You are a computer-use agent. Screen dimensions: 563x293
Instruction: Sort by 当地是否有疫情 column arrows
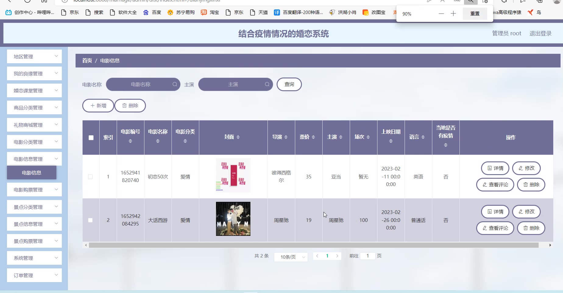click(446, 145)
